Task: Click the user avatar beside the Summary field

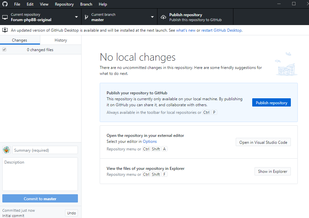Action: pos(6,150)
